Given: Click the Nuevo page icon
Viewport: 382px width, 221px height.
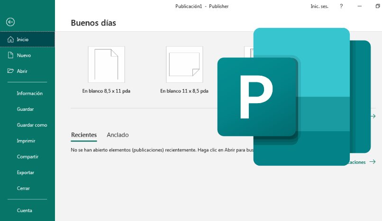Looking at the screenshot, I should click(10, 55).
